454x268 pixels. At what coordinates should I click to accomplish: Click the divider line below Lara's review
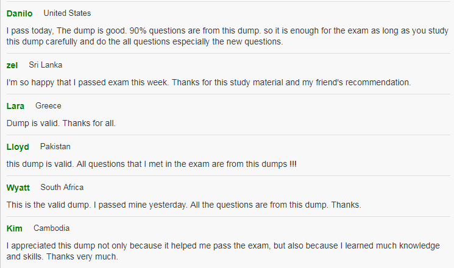click(x=229, y=135)
